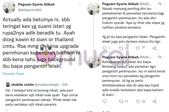Retweet the tweet with 11 retweets

tap(121, 101)
